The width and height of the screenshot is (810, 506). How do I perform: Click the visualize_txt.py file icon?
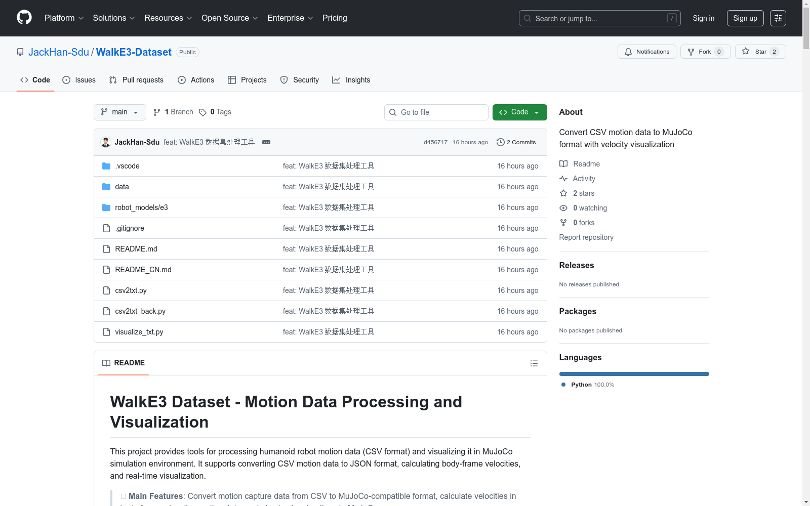(106, 332)
